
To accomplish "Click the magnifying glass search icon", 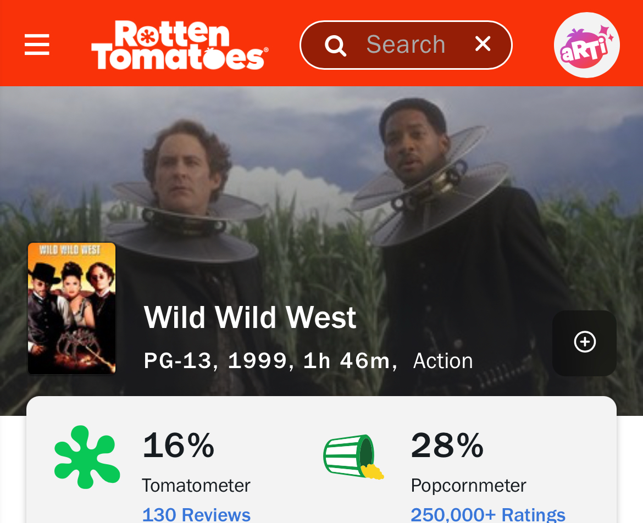I will 335,45.
